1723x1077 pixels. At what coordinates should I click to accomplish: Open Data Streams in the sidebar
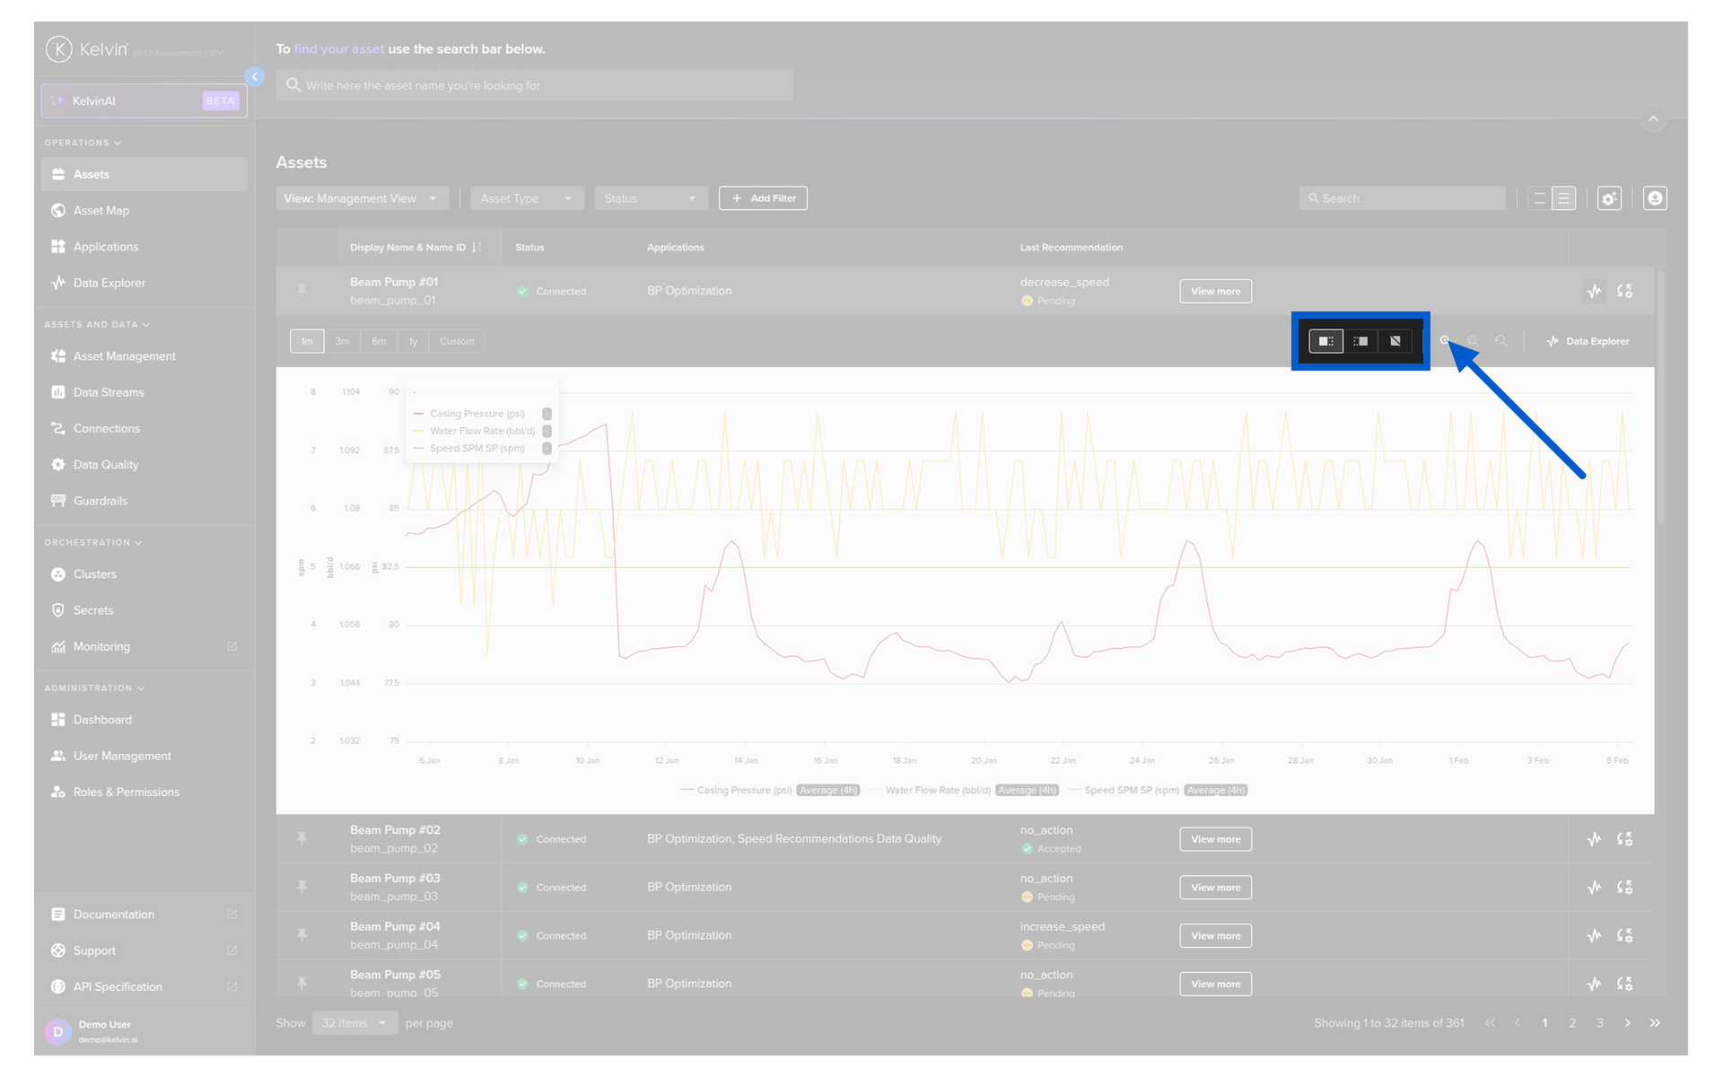(109, 392)
